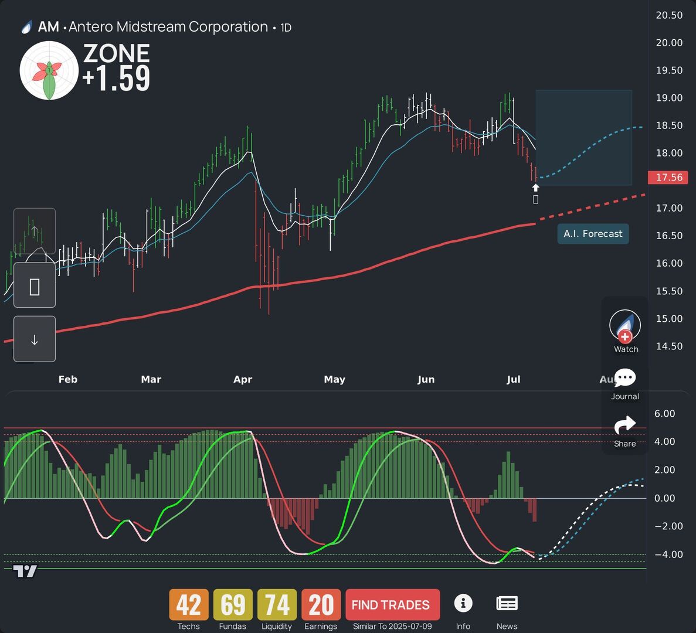The height and width of the screenshot is (633, 696).
Task: Tap the AM ticker flame icon
Action: pyautogui.click(x=27, y=28)
